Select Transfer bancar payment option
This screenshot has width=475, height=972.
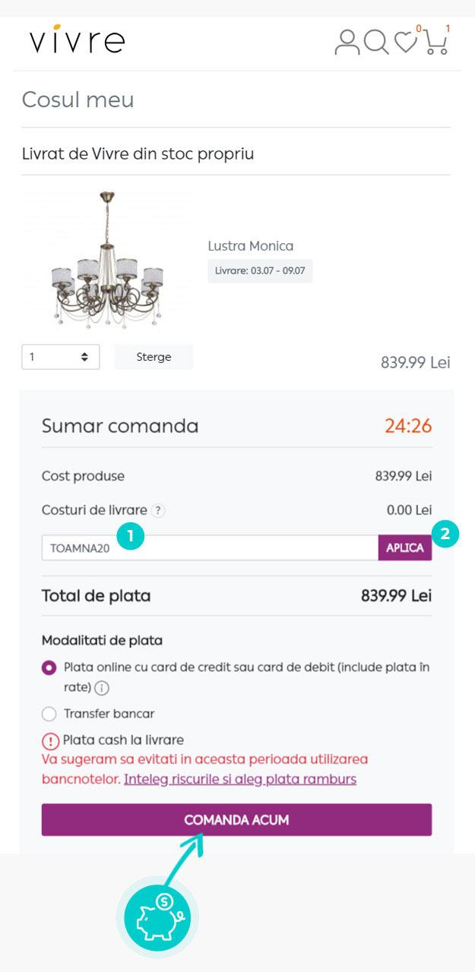coord(49,714)
